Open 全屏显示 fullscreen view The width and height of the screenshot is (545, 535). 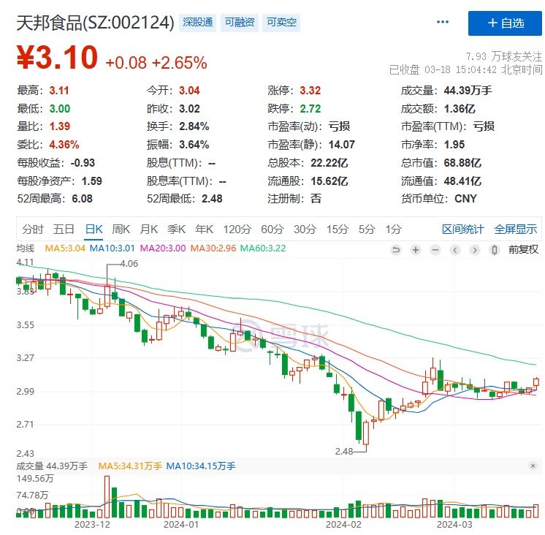pyautogui.click(x=516, y=229)
